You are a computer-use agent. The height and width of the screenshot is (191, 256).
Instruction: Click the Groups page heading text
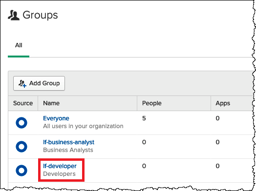tap(40, 15)
